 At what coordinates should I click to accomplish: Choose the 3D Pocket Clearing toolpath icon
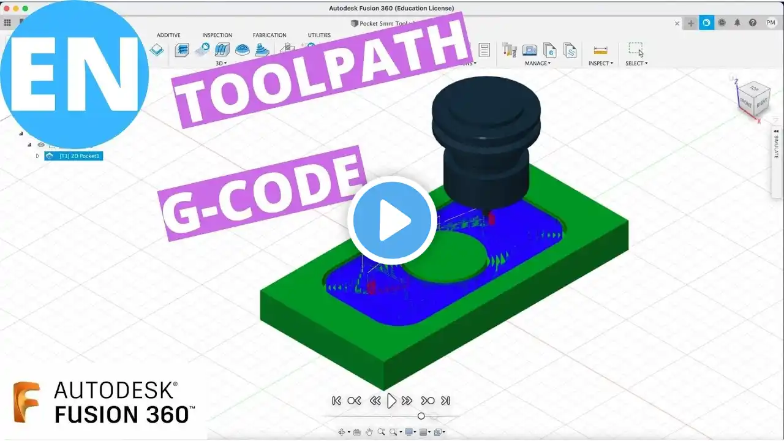(x=202, y=50)
